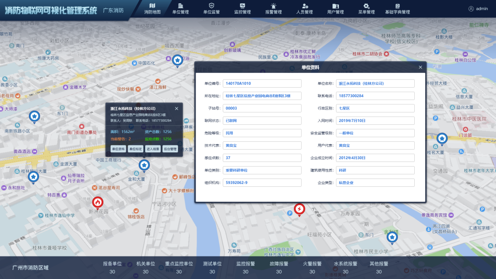Click the 单位资料 button in popup
Image resolution: width=496 pixels, height=279 pixels.
(118, 149)
